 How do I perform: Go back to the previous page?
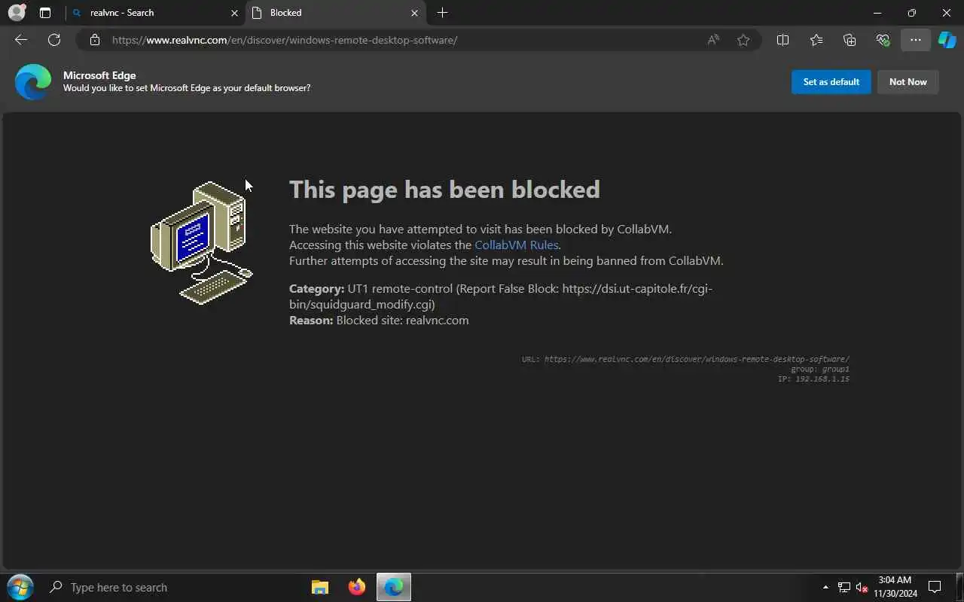click(x=21, y=40)
